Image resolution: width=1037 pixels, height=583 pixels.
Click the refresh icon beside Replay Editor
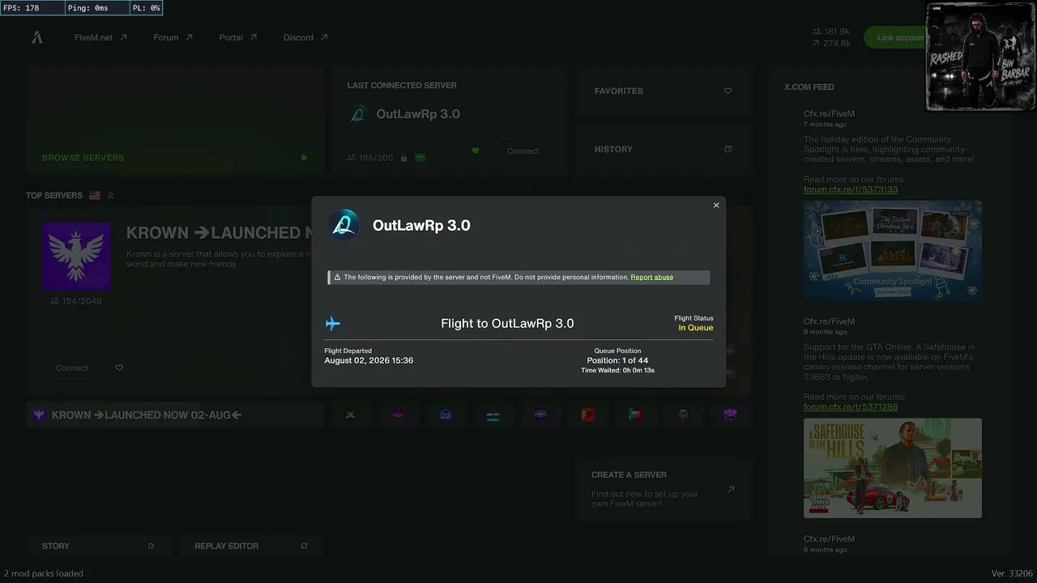click(304, 546)
